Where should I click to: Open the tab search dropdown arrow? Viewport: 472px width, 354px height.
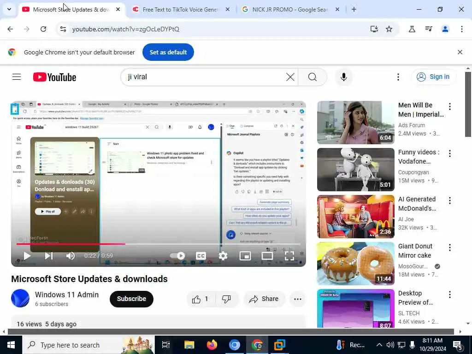9,9
